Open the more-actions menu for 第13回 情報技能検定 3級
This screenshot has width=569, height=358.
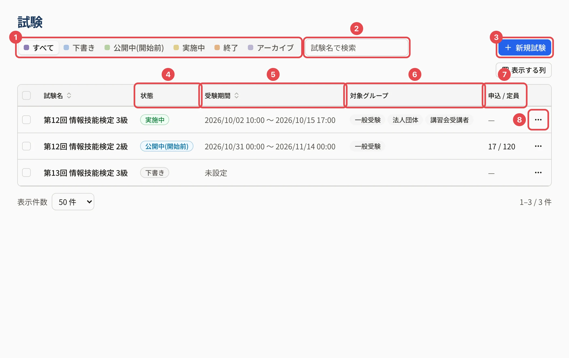[x=538, y=173]
